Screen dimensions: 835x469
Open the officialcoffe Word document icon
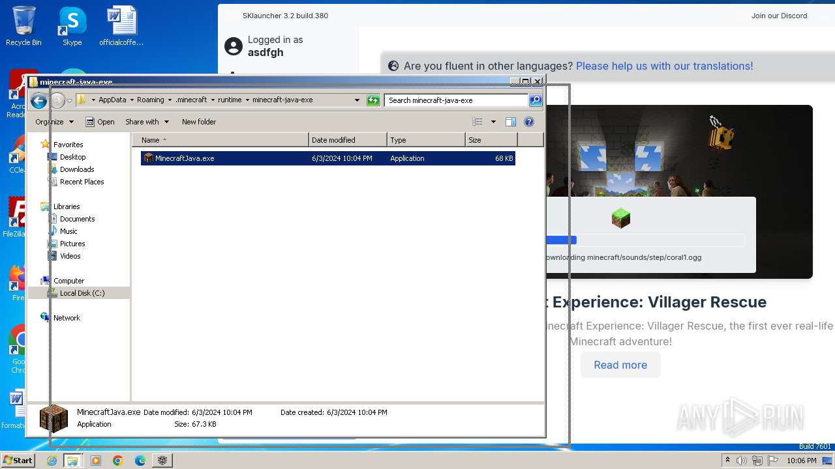click(x=121, y=27)
